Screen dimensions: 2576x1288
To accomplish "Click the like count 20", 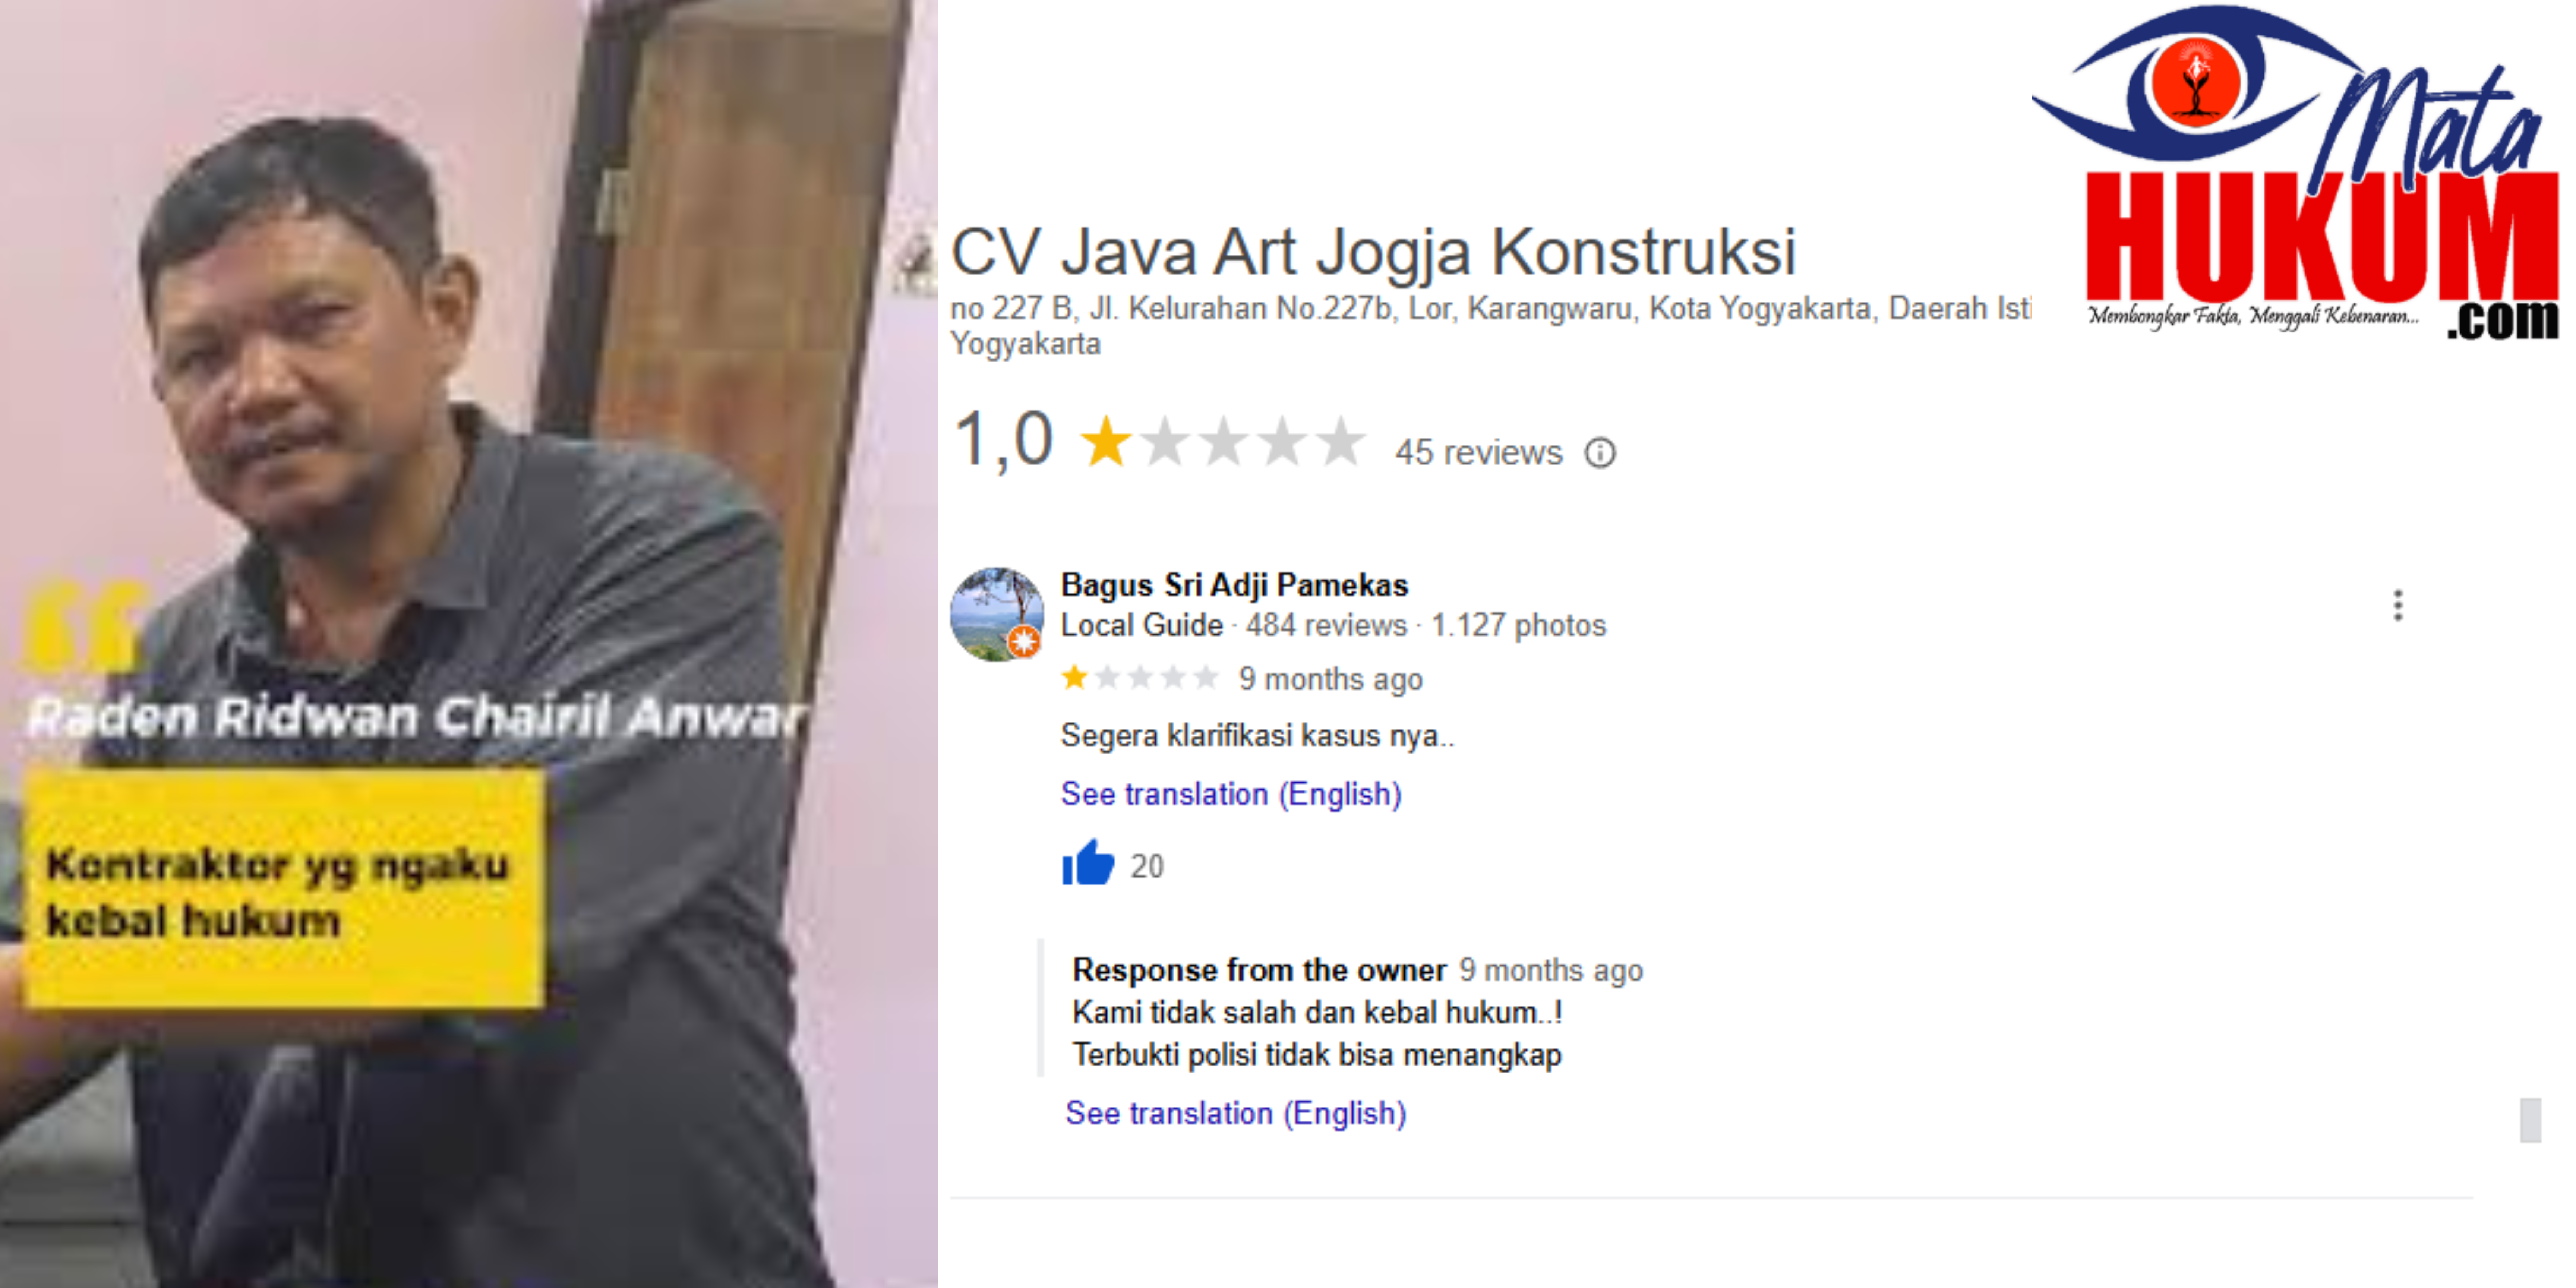I will pos(1147,866).
